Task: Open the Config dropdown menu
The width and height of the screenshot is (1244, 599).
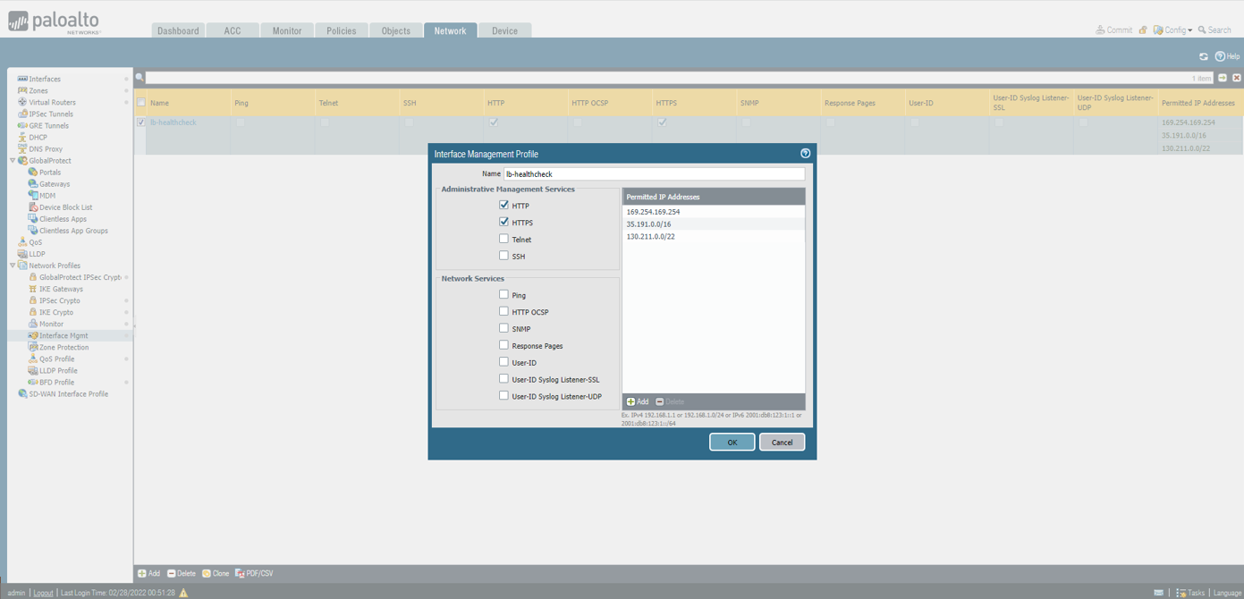Action: click(x=1172, y=30)
